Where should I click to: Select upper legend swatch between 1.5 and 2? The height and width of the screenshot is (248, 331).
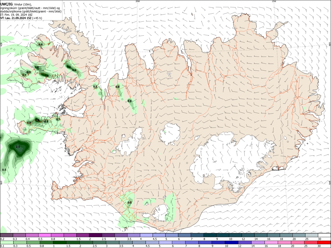pos(82,235)
